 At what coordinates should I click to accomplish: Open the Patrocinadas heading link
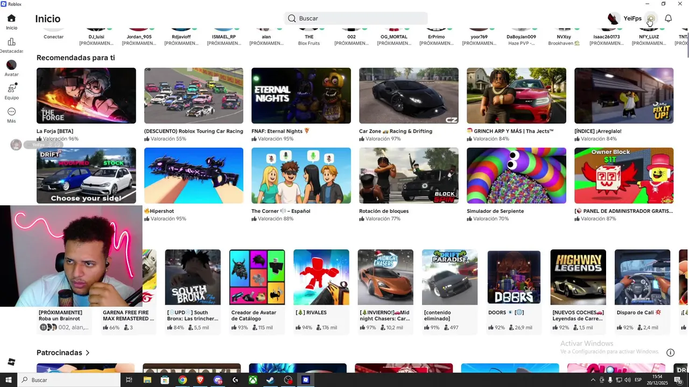coord(59,353)
